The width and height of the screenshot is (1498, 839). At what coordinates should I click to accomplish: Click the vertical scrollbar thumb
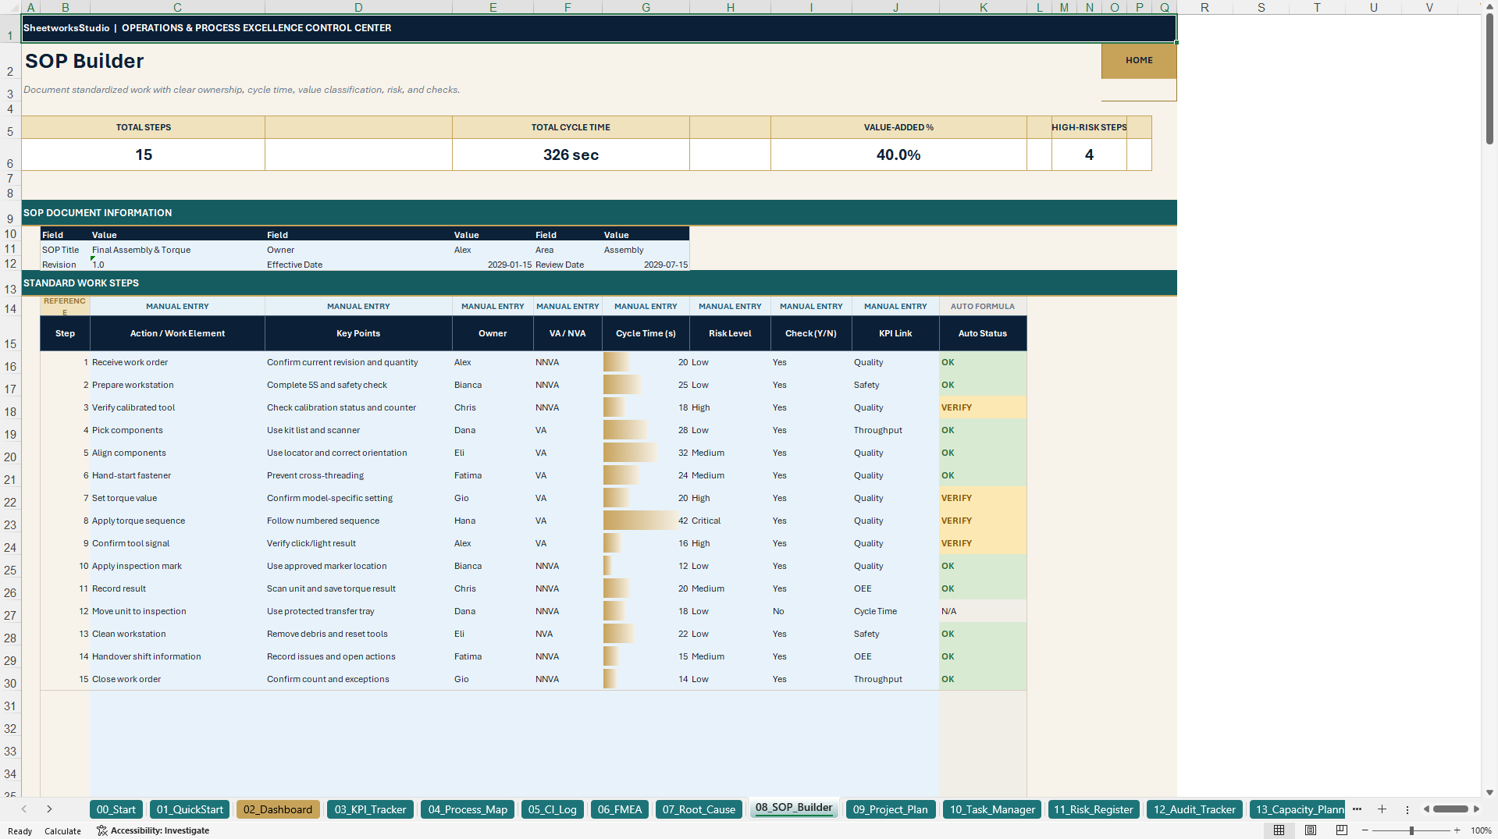pos(1489,78)
